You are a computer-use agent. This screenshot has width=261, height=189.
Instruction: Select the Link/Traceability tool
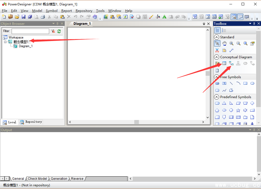point(231,50)
